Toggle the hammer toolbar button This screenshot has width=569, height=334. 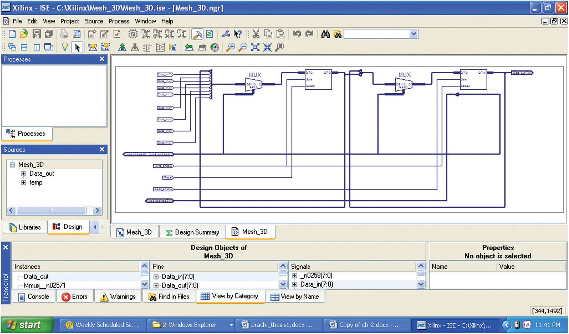(x=197, y=34)
